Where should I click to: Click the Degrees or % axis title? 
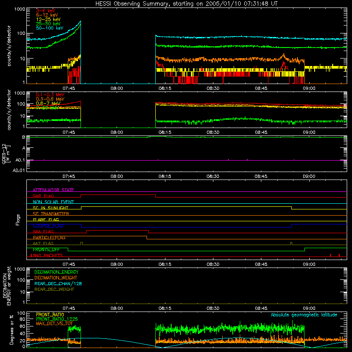point(11,330)
